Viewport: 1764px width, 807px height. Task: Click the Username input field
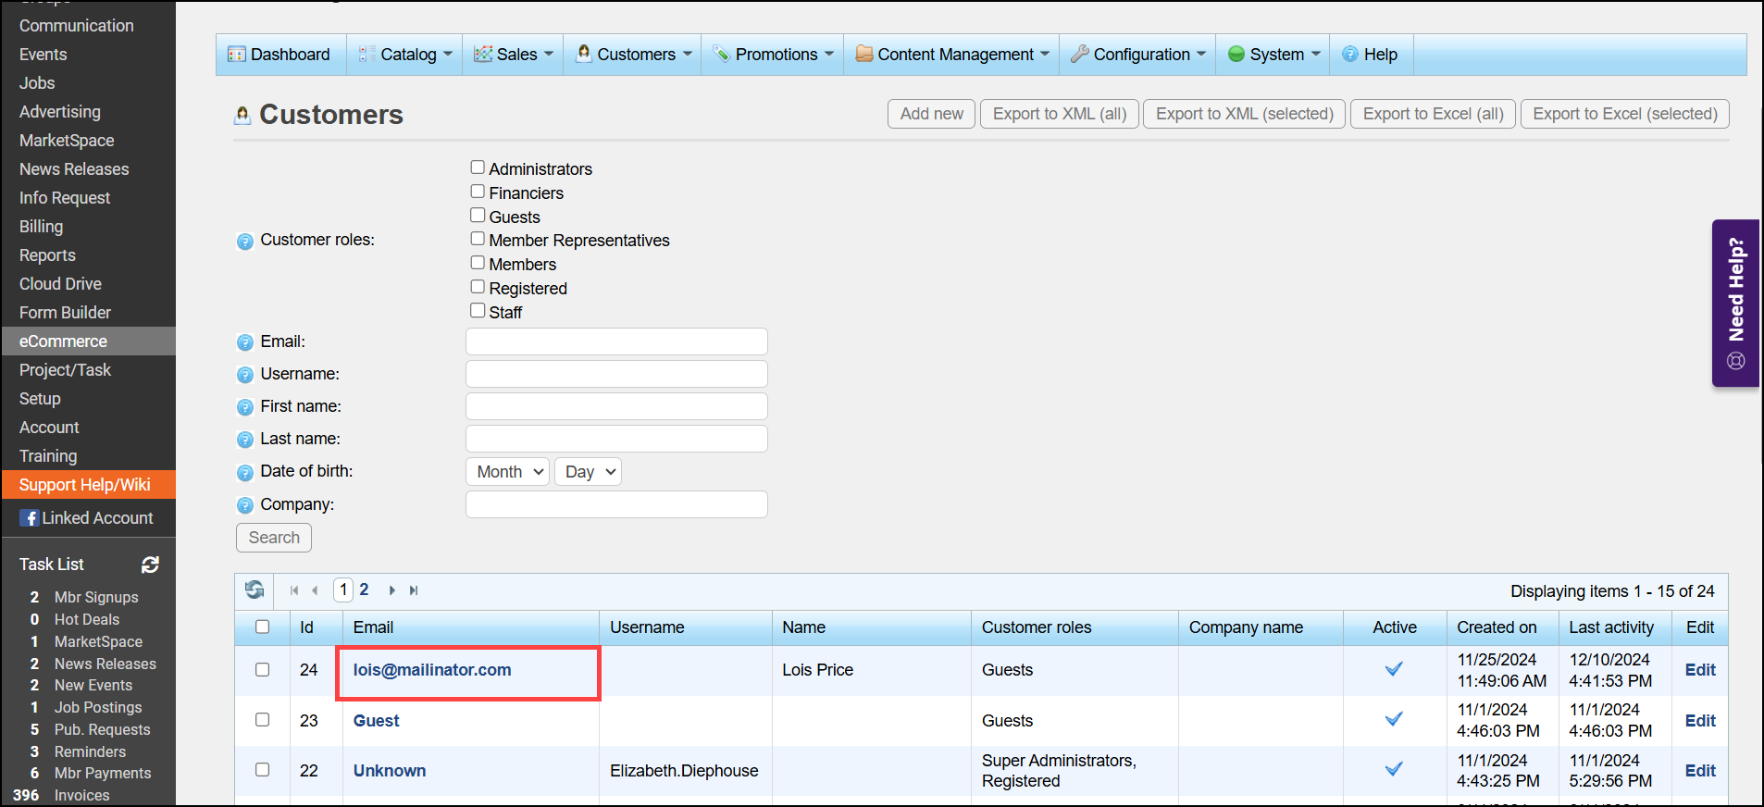(x=616, y=374)
